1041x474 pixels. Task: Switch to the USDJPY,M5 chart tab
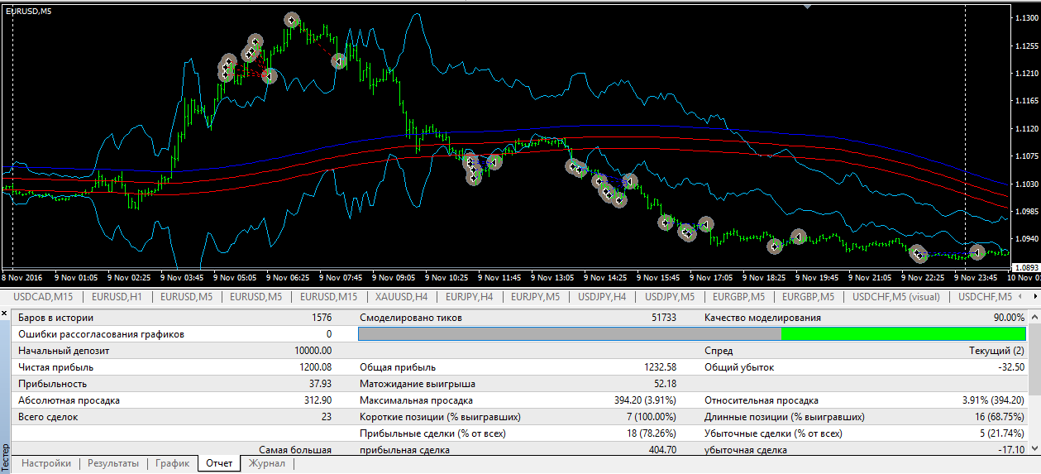pyautogui.click(x=669, y=296)
